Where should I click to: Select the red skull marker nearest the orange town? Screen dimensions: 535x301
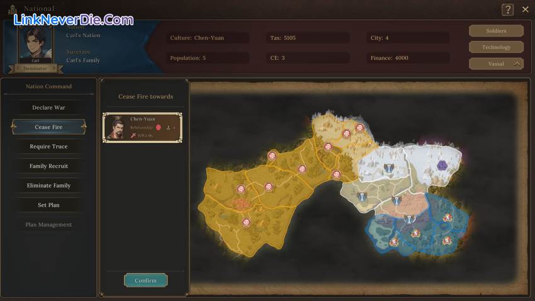(x=241, y=190)
